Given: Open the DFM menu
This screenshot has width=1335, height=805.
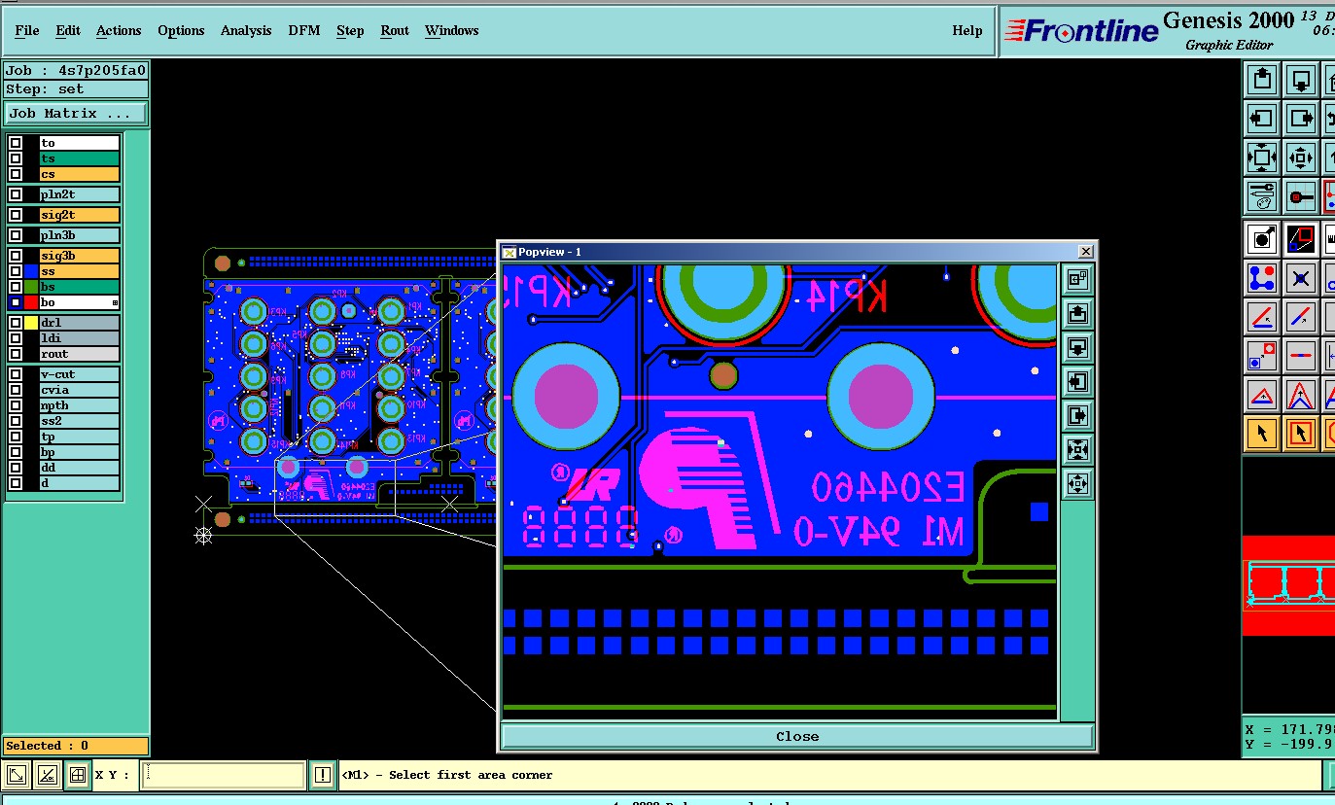Looking at the screenshot, I should pos(304,30).
